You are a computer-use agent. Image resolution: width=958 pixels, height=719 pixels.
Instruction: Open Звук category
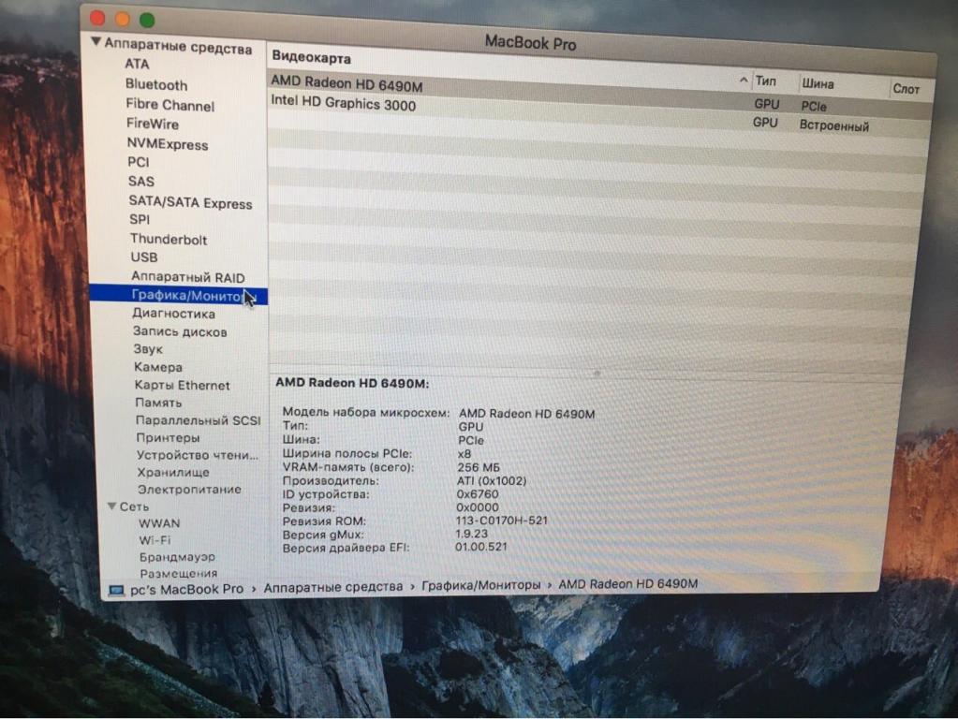(x=149, y=349)
